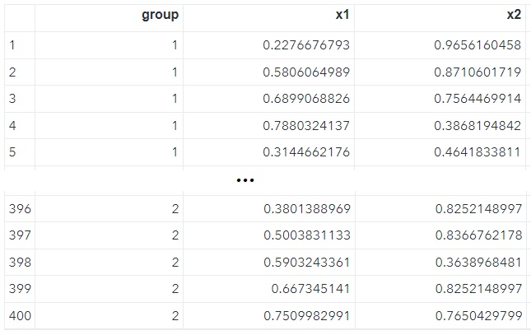Select x1 value 0.2276676793
This screenshot has width=531, height=335.
307,45
